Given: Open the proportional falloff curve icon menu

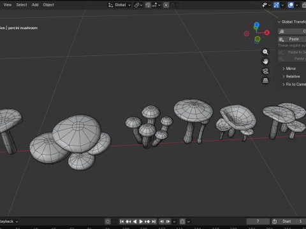Looking at the screenshot, I should pos(174,5).
